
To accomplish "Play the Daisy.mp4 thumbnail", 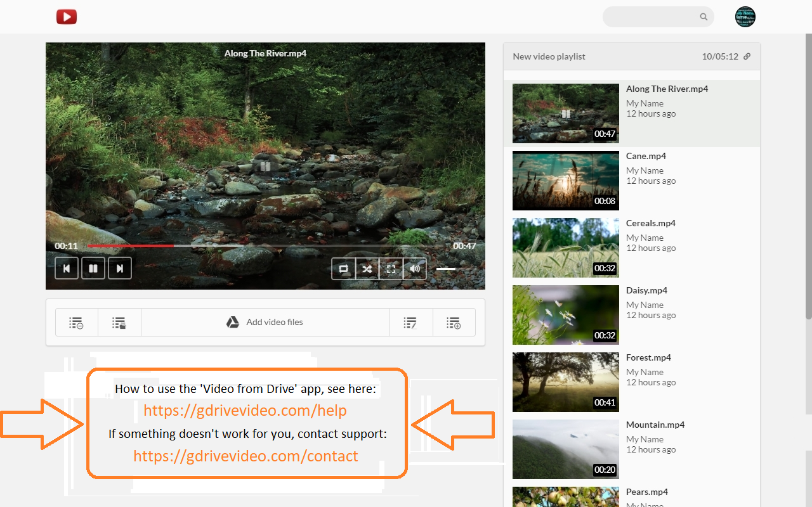I will pos(566,315).
